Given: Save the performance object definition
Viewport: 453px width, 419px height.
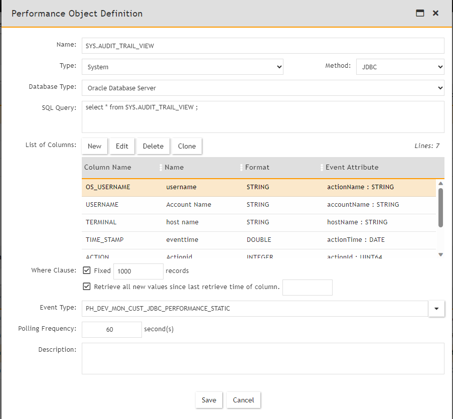Looking at the screenshot, I should [209, 400].
